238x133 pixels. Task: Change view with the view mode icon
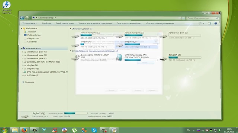click(x=200, y=23)
